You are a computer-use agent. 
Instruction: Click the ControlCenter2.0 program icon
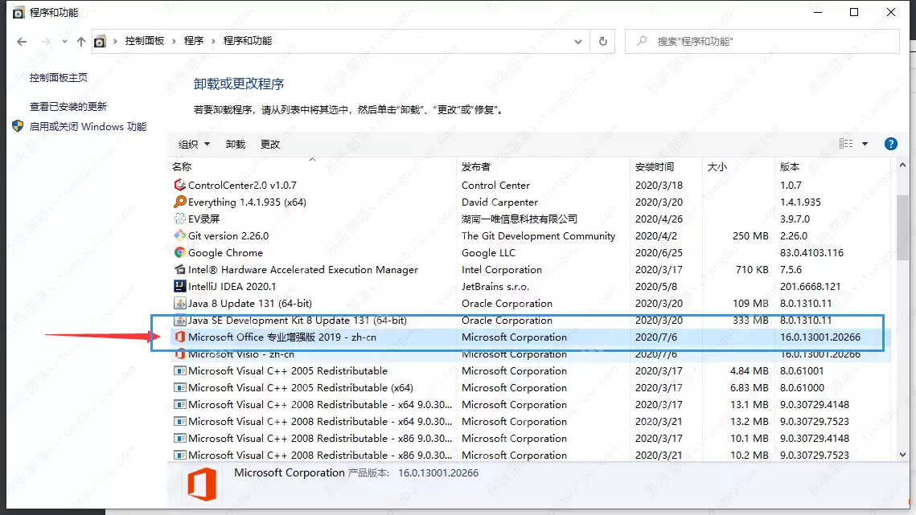[180, 185]
